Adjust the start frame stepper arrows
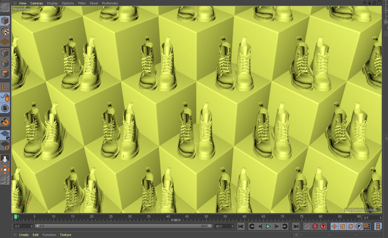Viewport: 388px width, 238px height. point(32,226)
